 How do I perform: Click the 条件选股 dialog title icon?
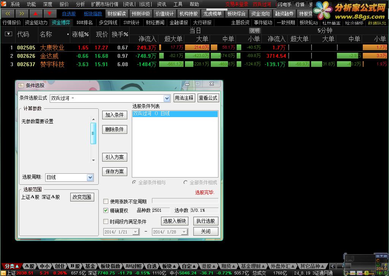point(21,86)
